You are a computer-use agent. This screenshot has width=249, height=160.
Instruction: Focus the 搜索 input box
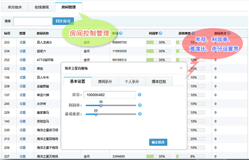point(32,21)
